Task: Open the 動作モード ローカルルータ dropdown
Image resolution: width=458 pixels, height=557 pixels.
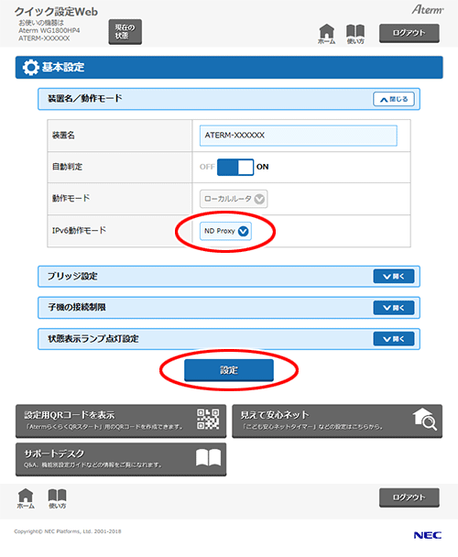Action: [x=234, y=199]
